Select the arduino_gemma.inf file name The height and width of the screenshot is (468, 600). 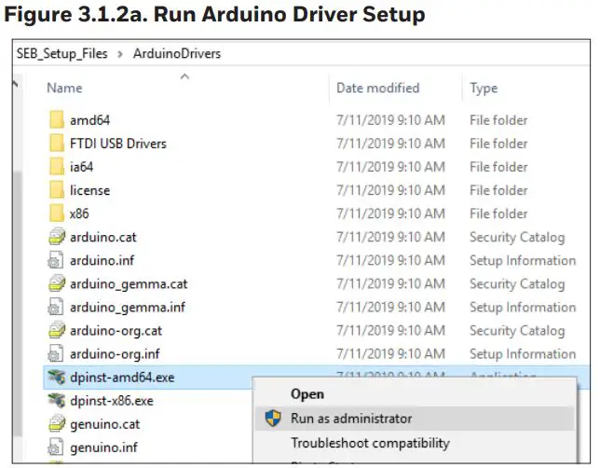[x=128, y=308]
